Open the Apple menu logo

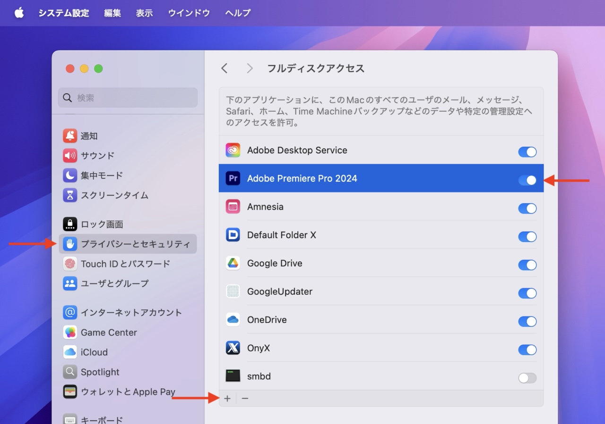tap(19, 13)
